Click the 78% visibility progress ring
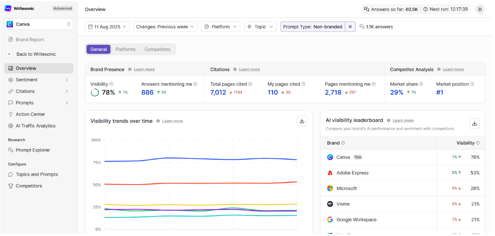 click(x=95, y=93)
